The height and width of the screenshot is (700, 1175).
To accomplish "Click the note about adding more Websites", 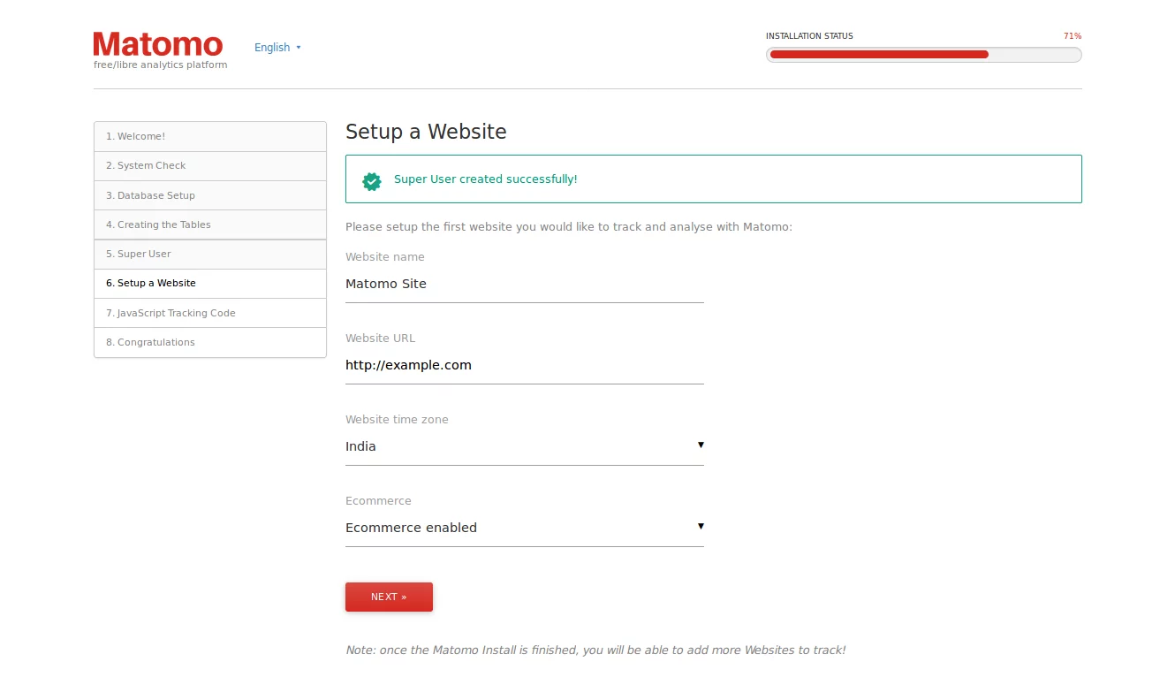I will (x=595, y=650).
